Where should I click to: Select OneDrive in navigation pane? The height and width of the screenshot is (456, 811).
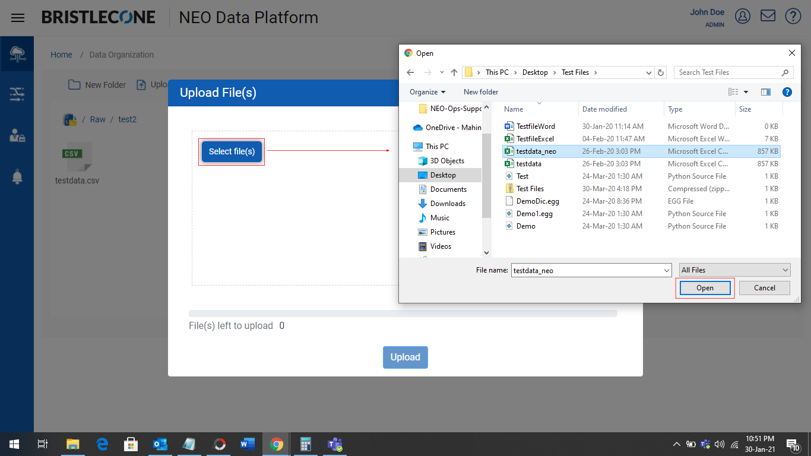click(447, 128)
